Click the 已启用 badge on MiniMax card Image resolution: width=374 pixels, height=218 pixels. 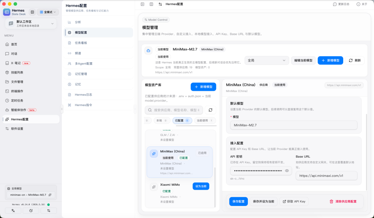(202, 153)
